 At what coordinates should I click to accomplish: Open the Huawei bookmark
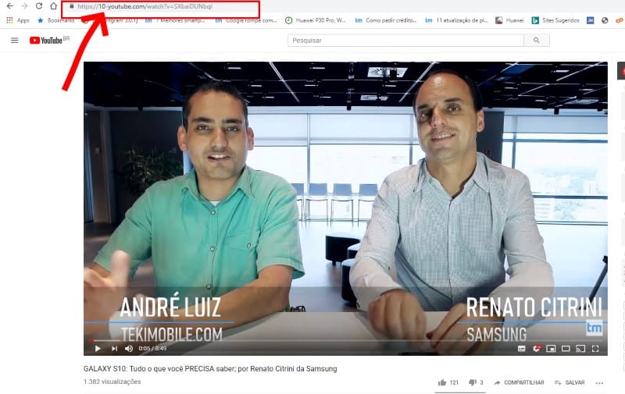coord(510,20)
